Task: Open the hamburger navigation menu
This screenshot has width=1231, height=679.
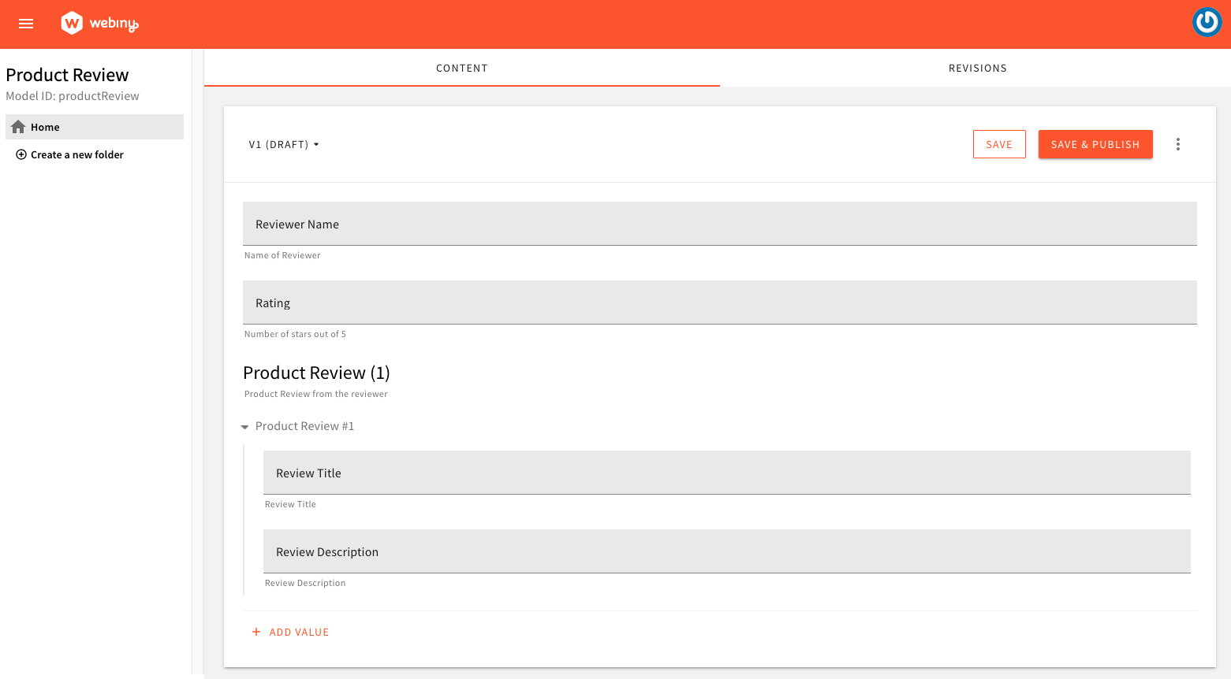Action: pyautogui.click(x=26, y=24)
